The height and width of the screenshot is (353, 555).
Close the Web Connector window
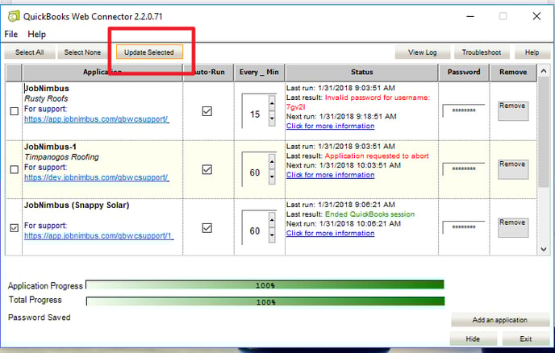[x=536, y=16]
